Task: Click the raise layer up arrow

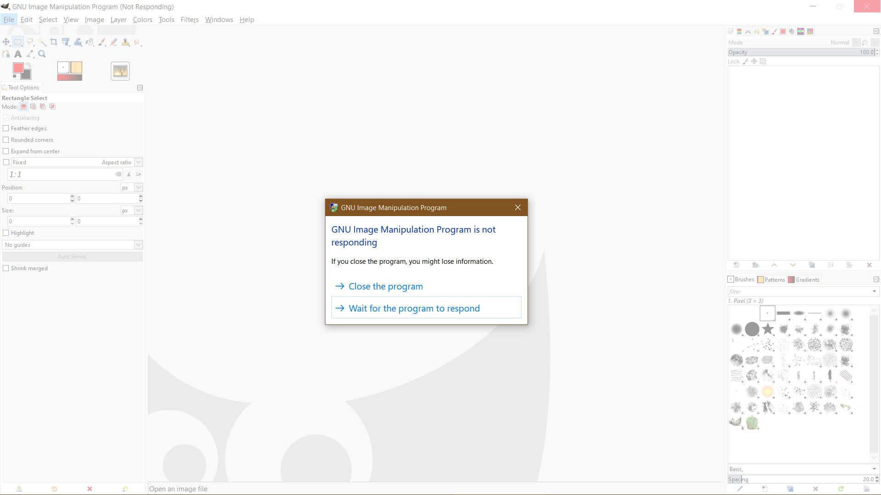Action: point(774,265)
